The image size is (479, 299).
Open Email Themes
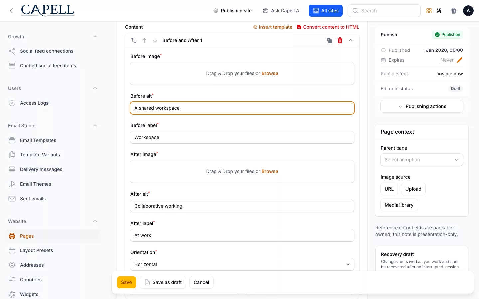53,184
